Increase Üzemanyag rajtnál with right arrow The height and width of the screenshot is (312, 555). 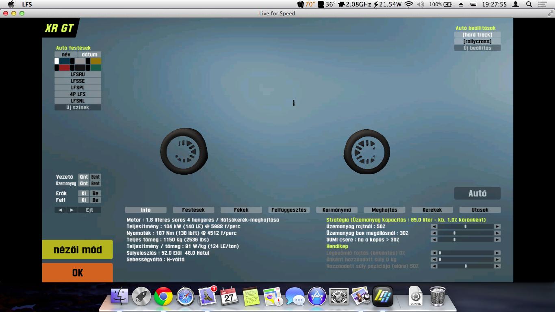click(497, 227)
